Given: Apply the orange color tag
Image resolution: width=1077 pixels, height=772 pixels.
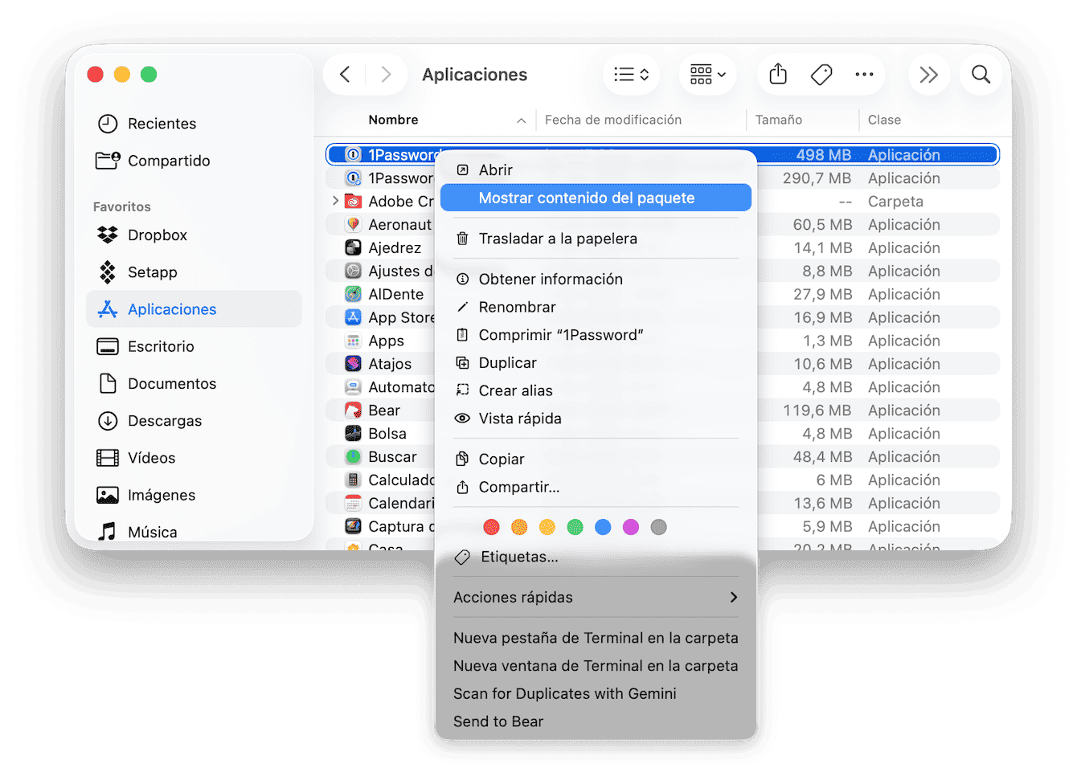Looking at the screenshot, I should click(519, 527).
